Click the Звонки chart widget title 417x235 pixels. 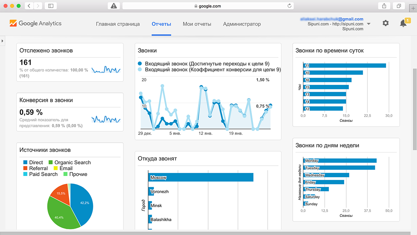[147, 50]
